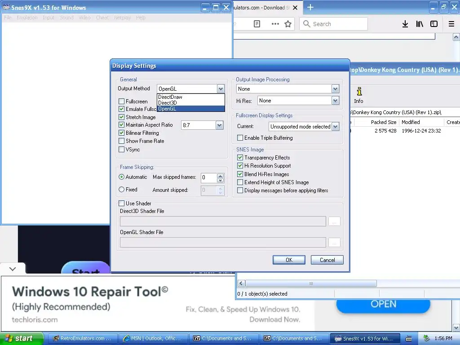Toggle Firefox sidebar icon
This screenshot has height=345, width=460.
(x=434, y=24)
